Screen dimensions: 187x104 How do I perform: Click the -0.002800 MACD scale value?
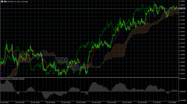(x=182, y=100)
